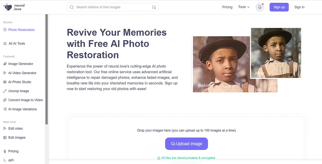The image size is (322, 164).
Task: Open the notifications bell
Action: tap(260, 7)
